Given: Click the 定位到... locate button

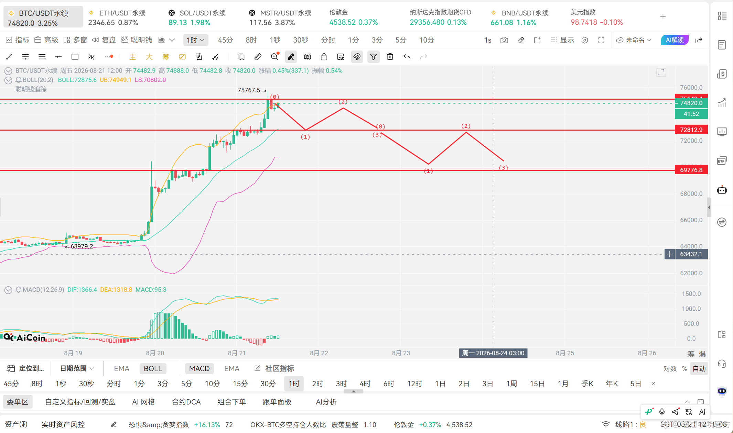Looking at the screenshot, I should pos(25,368).
